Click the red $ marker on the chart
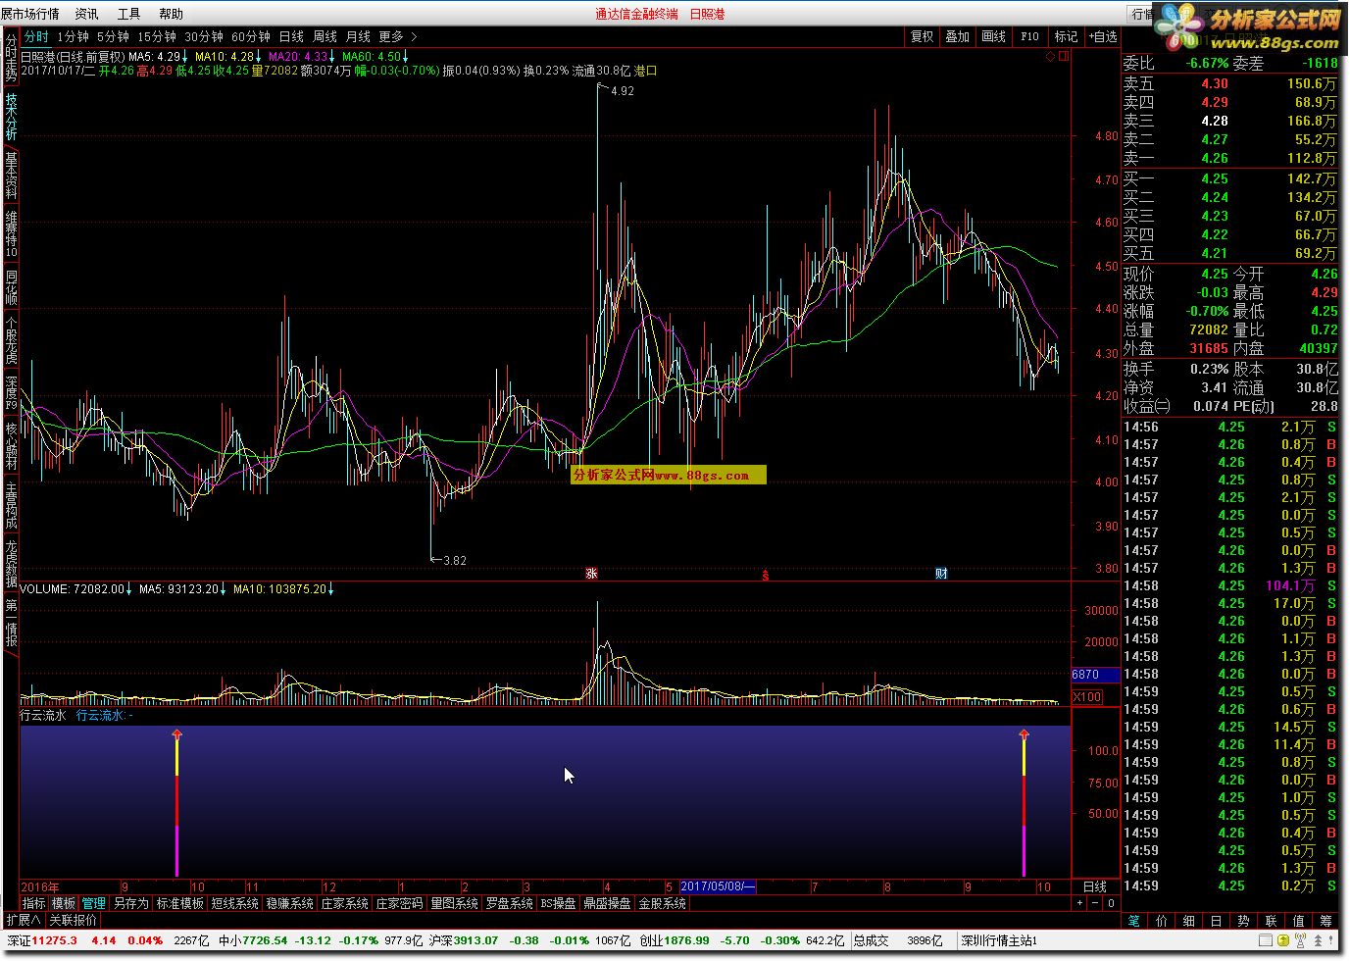This screenshot has height=961, width=1350. point(765,575)
